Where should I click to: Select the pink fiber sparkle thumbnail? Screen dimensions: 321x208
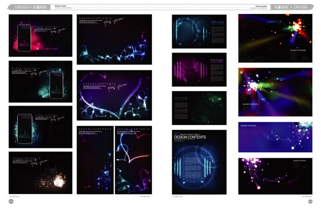[x=276, y=176]
